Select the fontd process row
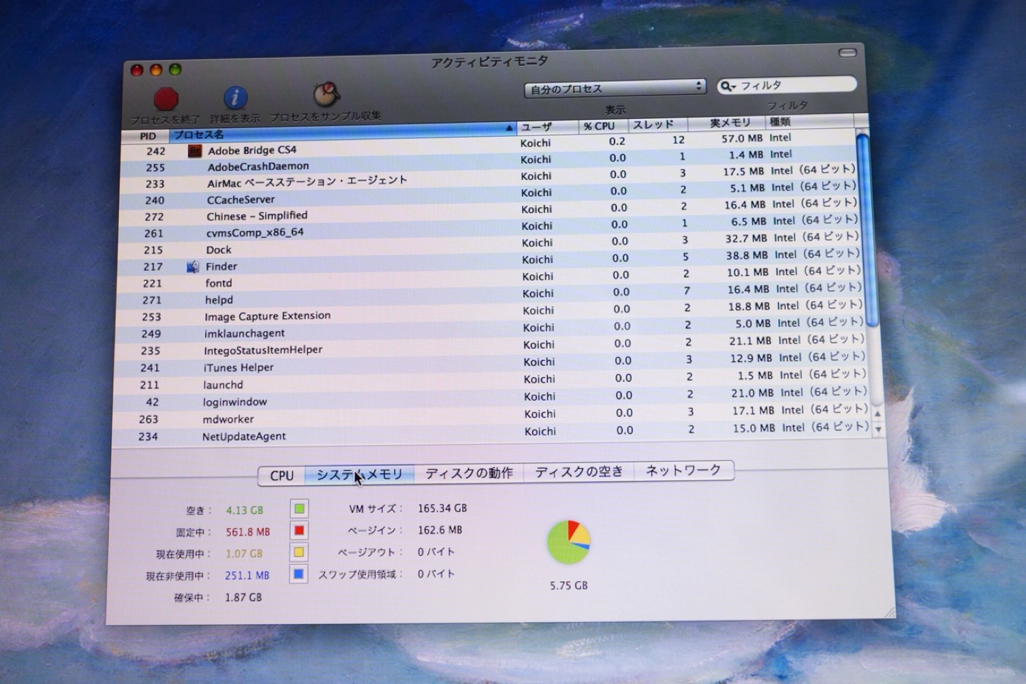Screen dimensions: 1026x684 coord(488,280)
